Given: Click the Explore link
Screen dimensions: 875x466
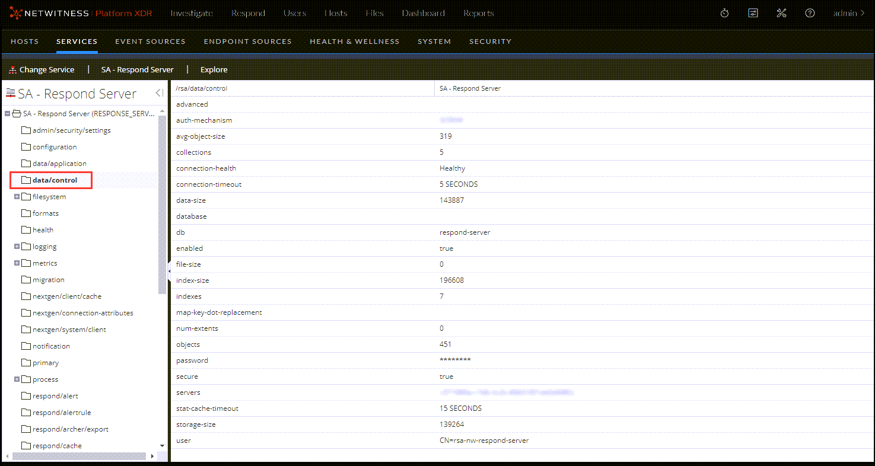Looking at the screenshot, I should click(214, 69).
